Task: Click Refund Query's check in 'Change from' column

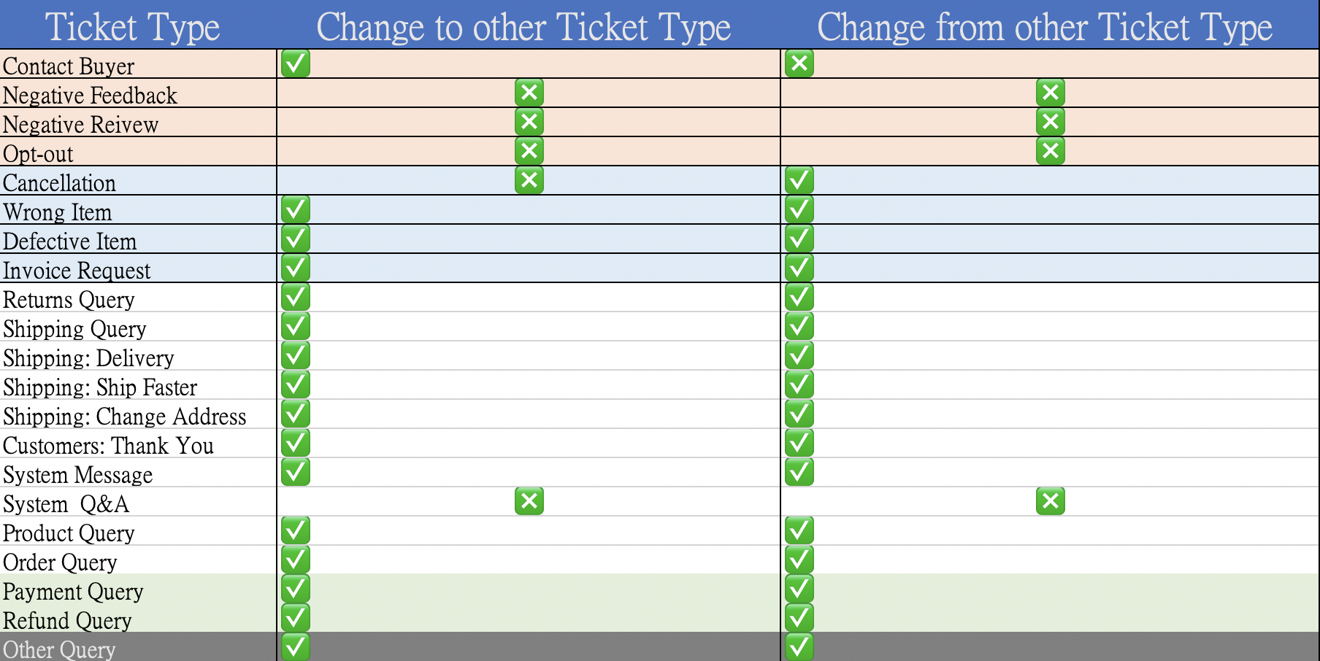Action: click(799, 618)
